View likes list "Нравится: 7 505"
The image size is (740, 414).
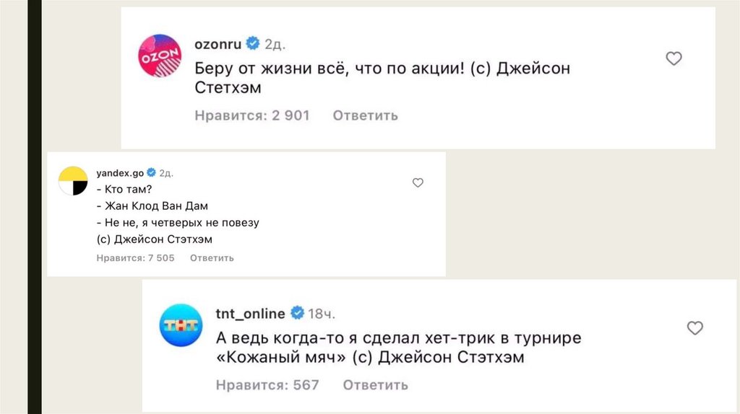pos(135,258)
